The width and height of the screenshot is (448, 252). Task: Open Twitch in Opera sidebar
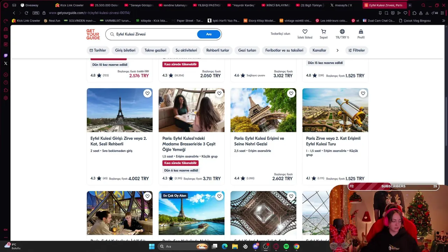point(6,56)
